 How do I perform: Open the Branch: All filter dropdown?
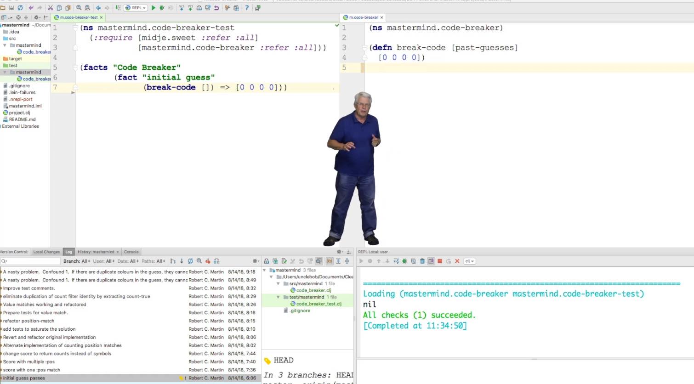click(77, 261)
